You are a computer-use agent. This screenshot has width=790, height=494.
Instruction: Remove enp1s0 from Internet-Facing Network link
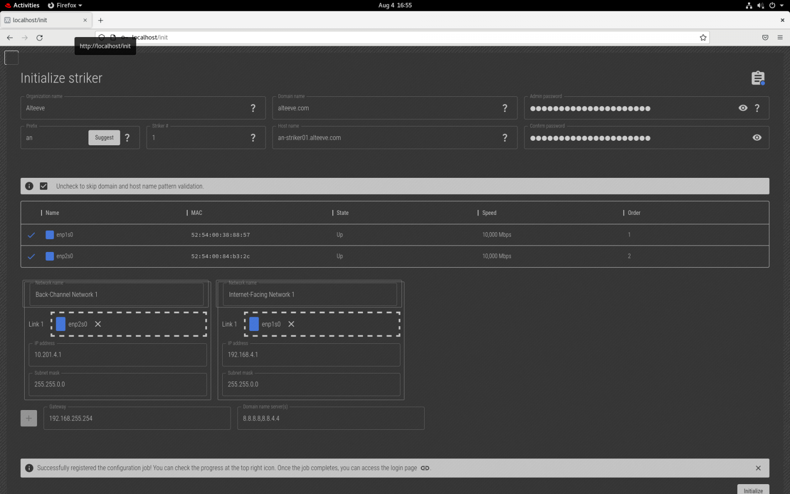(291, 324)
